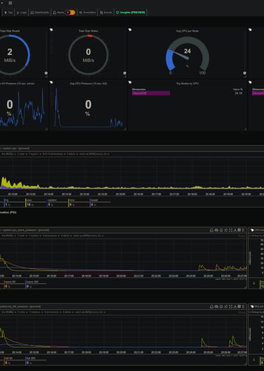Click the orange alert count badge beside Alerts
The height and width of the screenshot is (371, 264).
[70, 13]
